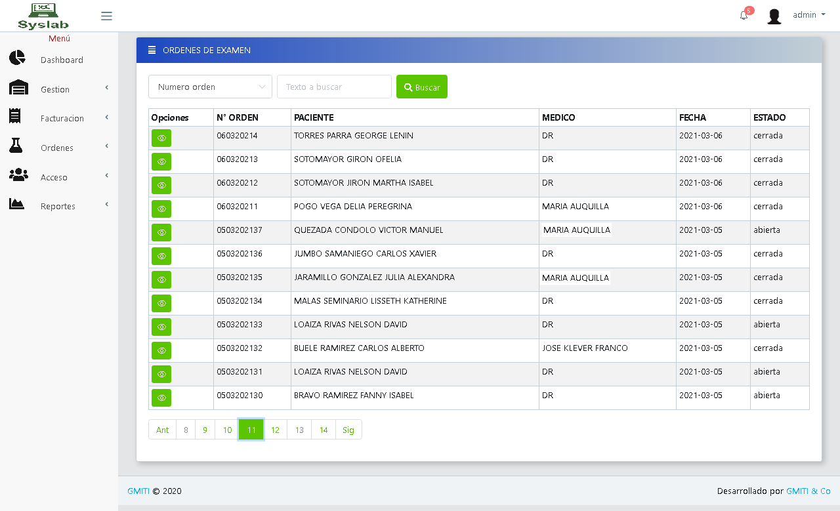View order 0503202137 of QUEZADA CONDOLO
The height and width of the screenshot is (511, 840).
(x=161, y=232)
